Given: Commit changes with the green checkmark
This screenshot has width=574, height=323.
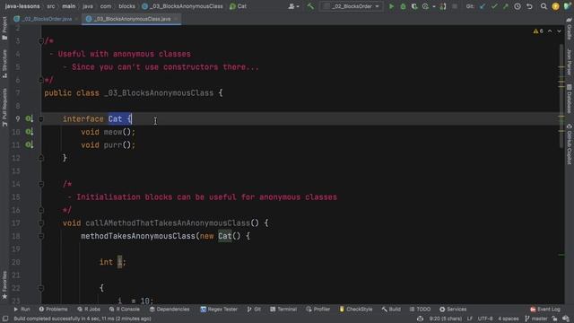Looking at the screenshot, I should [x=494, y=6].
